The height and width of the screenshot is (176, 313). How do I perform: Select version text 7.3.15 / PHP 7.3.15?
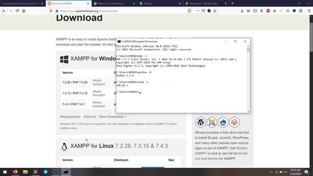(x=75, y=93)
